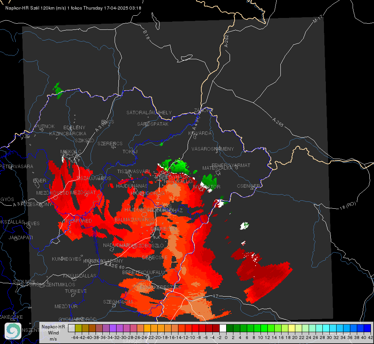Click the SÁROSPATAK city label
This screenshot has height=344, width=374.
[153, 124]
